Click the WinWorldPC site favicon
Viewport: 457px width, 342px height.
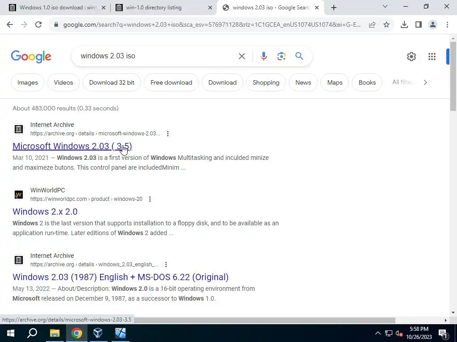(x=19, y=195)
